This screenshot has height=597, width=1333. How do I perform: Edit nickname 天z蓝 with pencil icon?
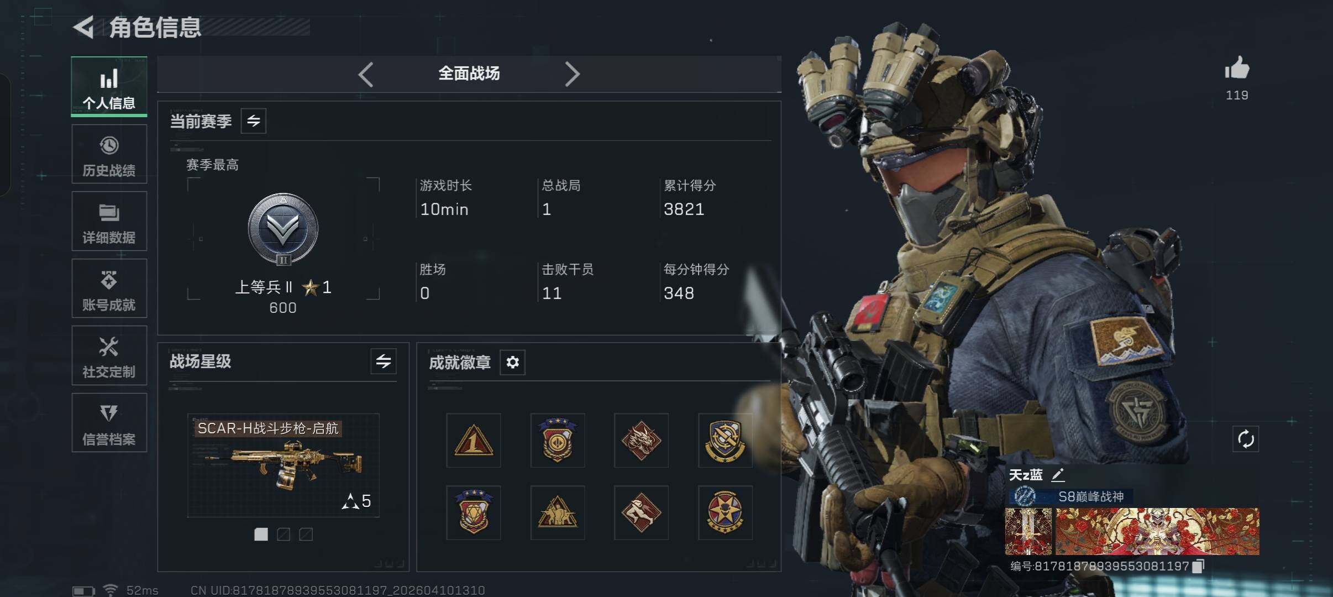(1058, 475)
